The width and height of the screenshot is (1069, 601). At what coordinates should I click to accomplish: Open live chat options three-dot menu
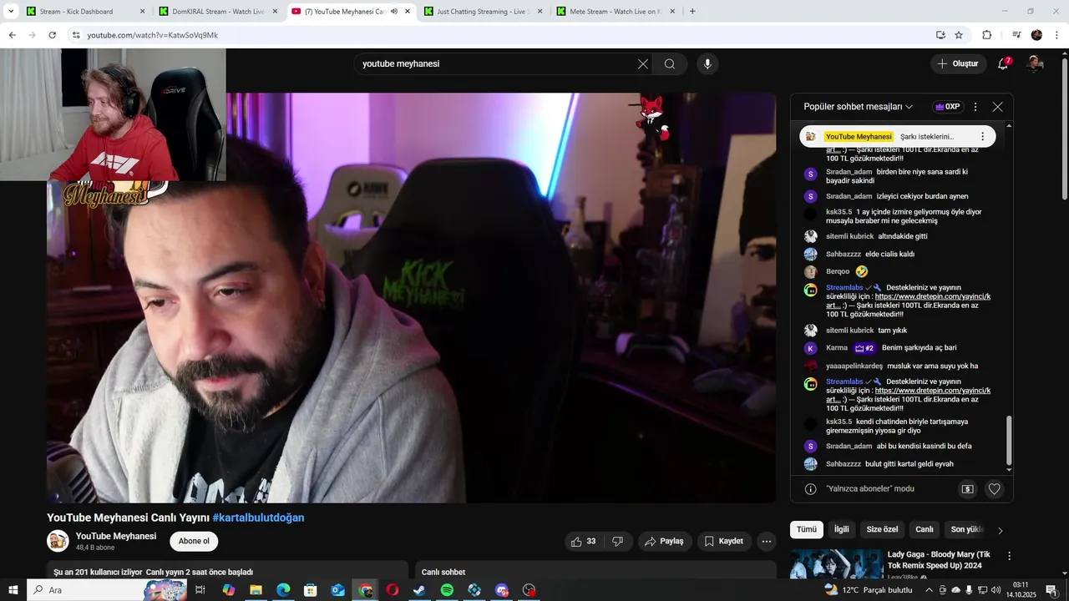pyautogui.click(x=975, y=107)
